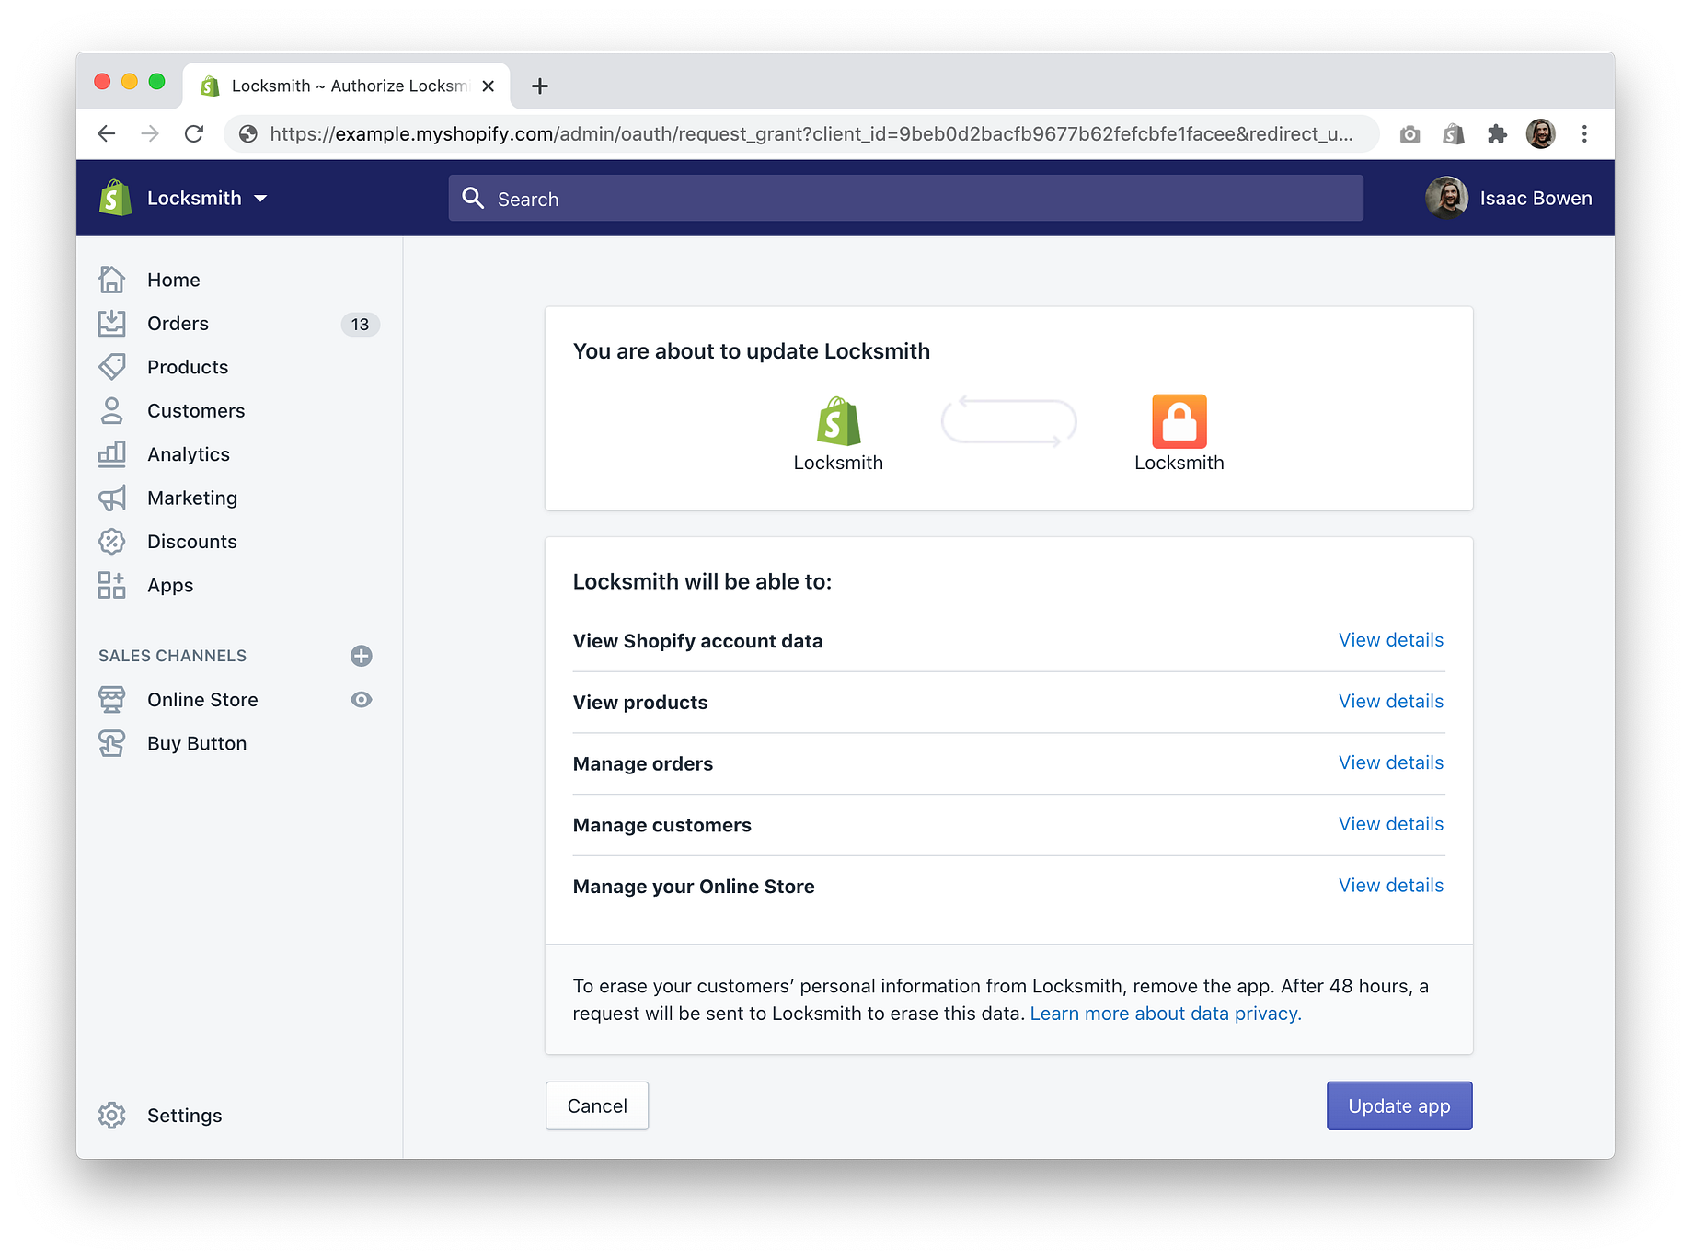Click the search magnifier icon
This screenshot has height=1260, width=1691.
473,198
